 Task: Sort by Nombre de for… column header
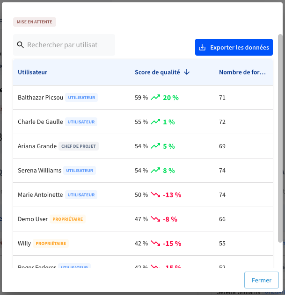pyautogui.click(x=242, y=72)
